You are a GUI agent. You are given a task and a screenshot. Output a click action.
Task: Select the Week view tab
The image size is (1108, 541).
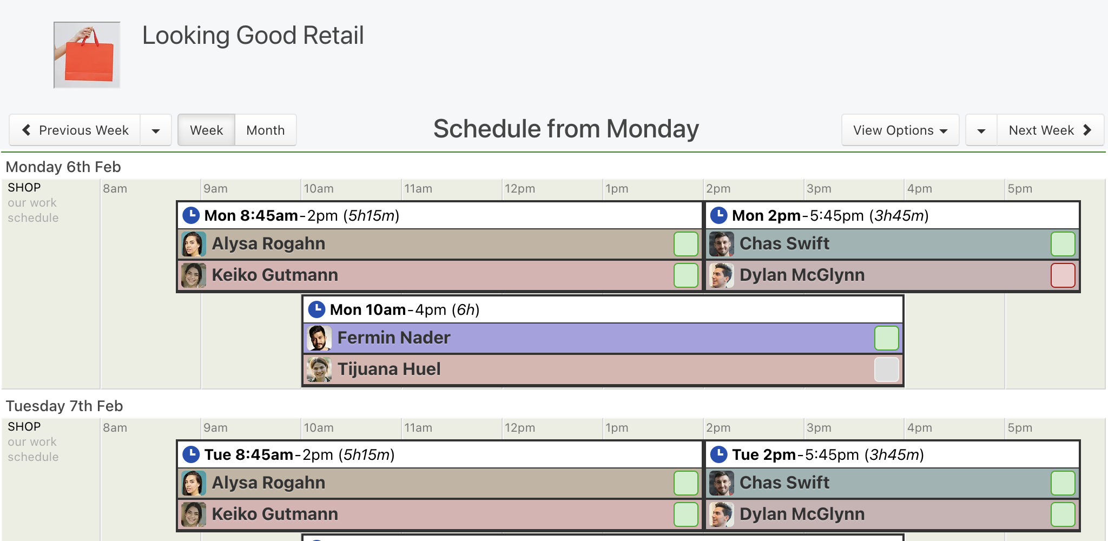[x=207, y=130]
